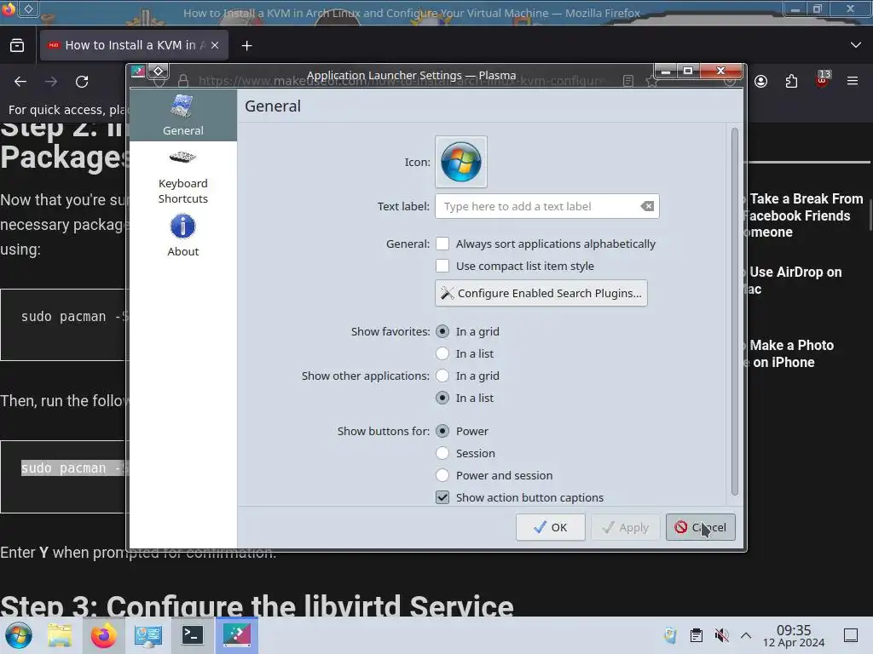
Task: Clear the text label field
Action: coord(647,206)
